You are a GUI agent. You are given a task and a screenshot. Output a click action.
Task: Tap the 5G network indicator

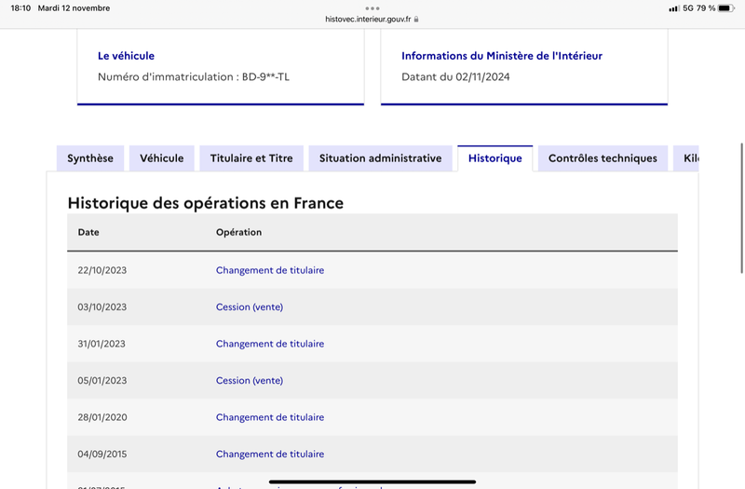click(x=688, y=8)
